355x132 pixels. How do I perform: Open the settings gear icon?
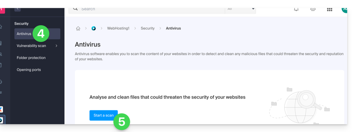click(x=313, y=9)
